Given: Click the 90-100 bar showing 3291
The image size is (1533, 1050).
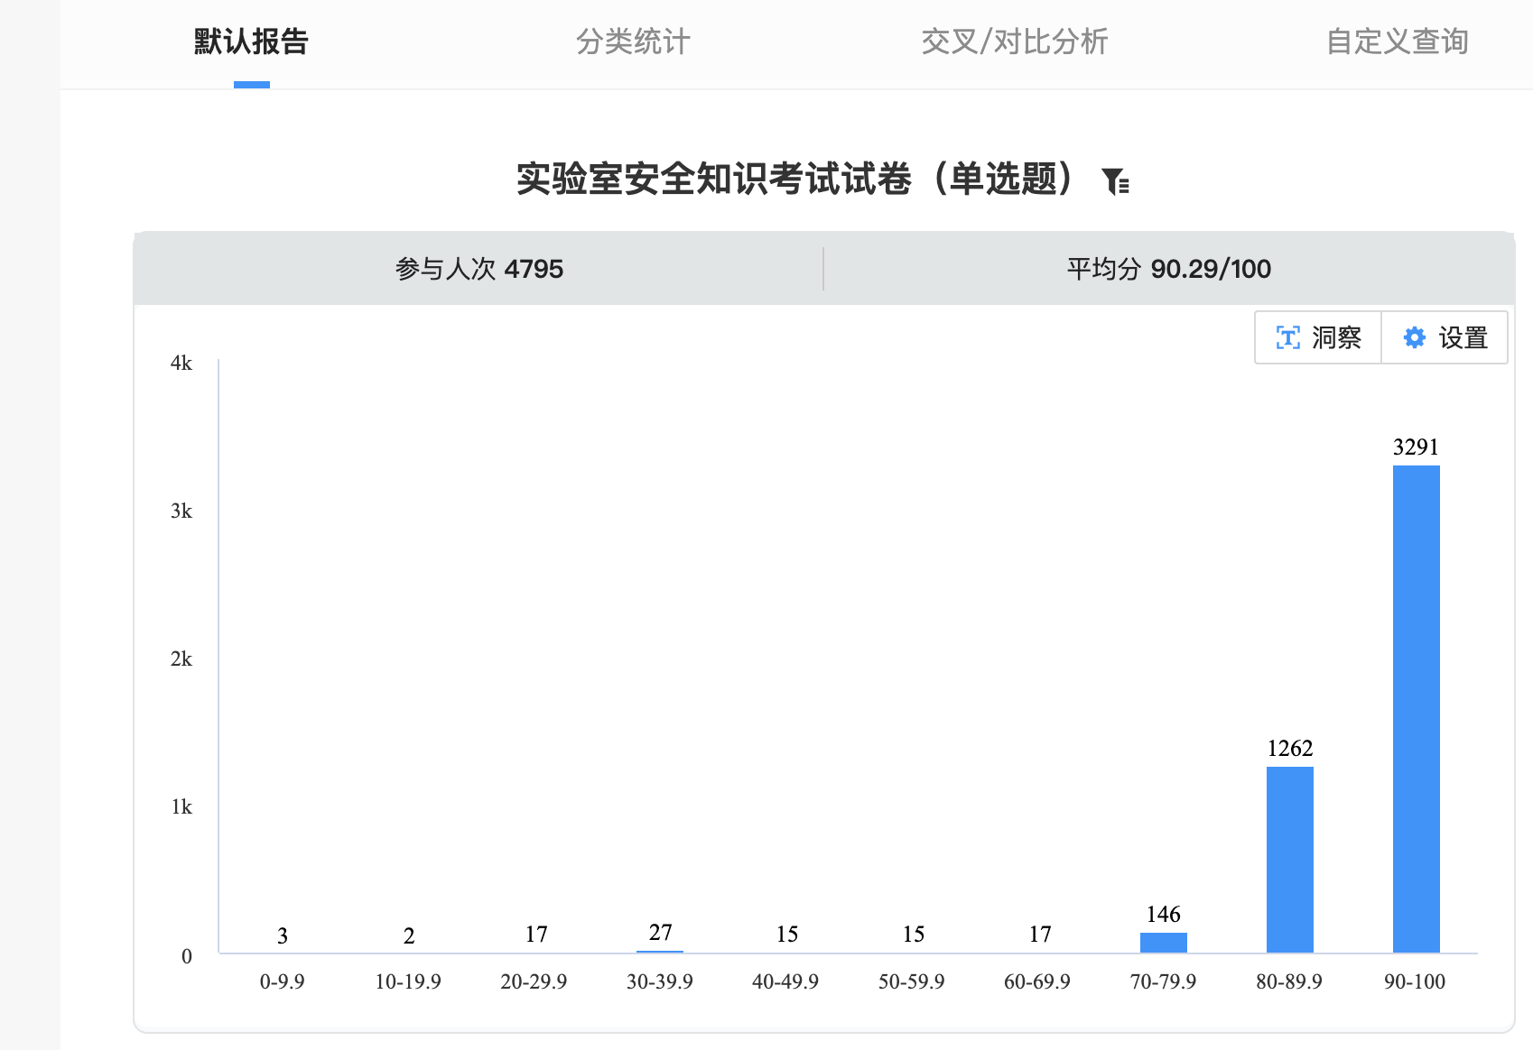Looking at the screenshot, I should click(x=1416, y=708).
